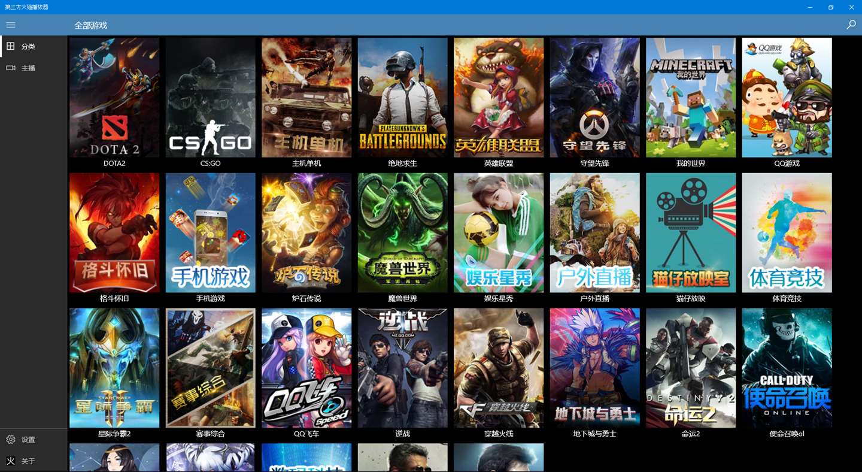Click the 星际争霸2 caption text

[x=114, y=434]
